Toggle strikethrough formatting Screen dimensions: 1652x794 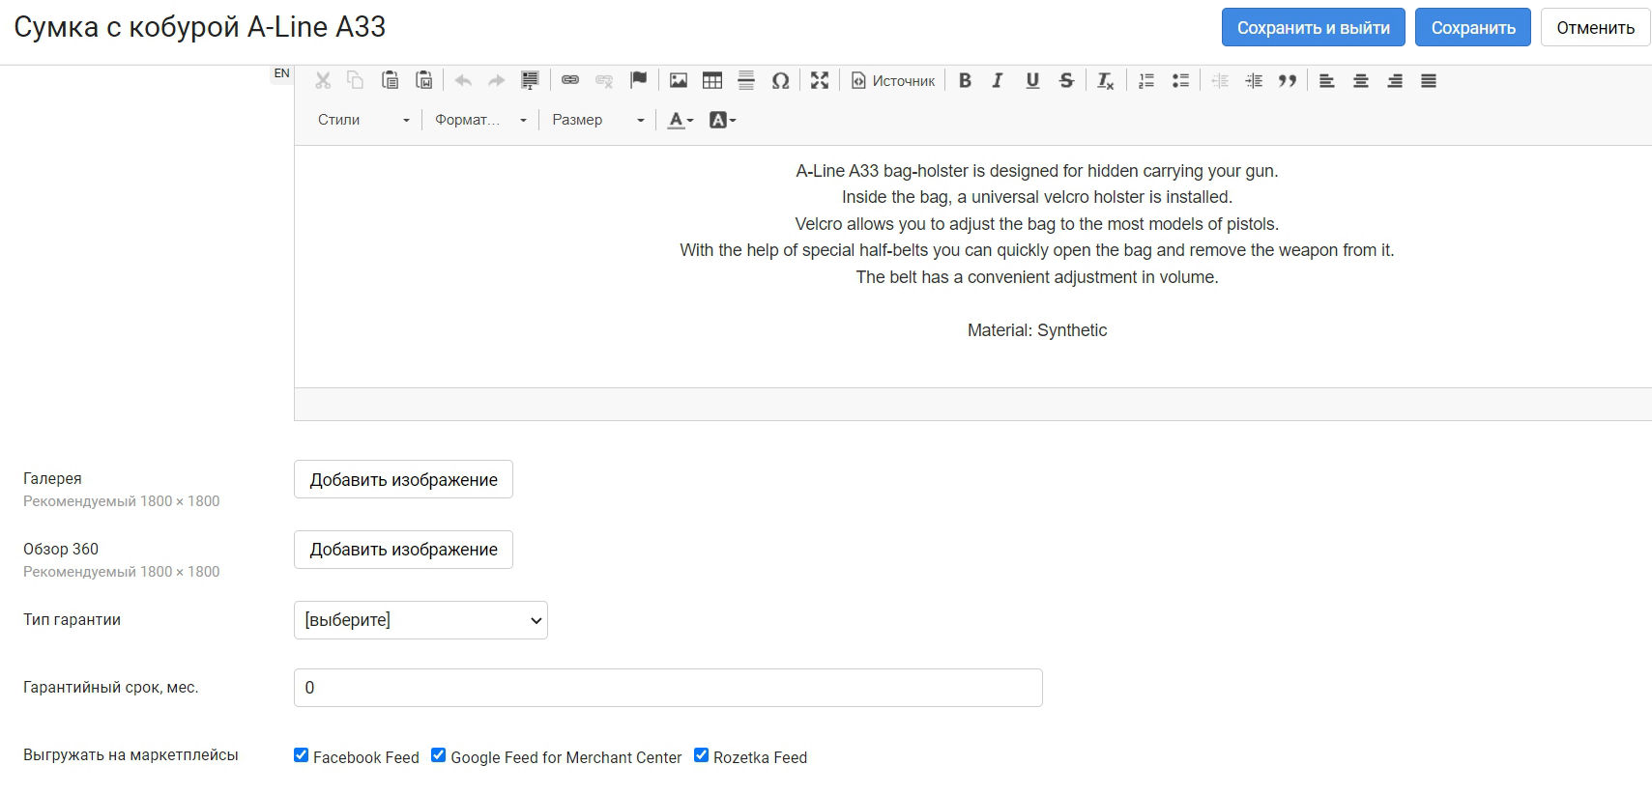1066,81
